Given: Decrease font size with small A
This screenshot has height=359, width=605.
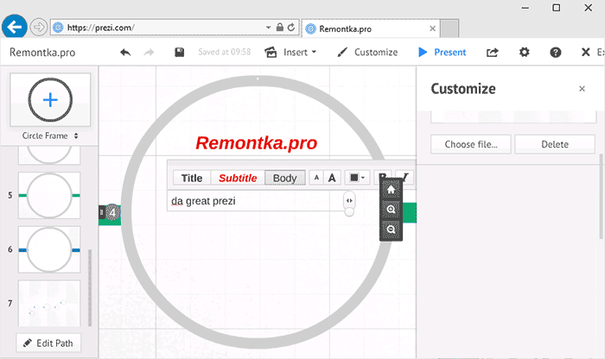Looking at the screenshot, I should pos(316,178).
